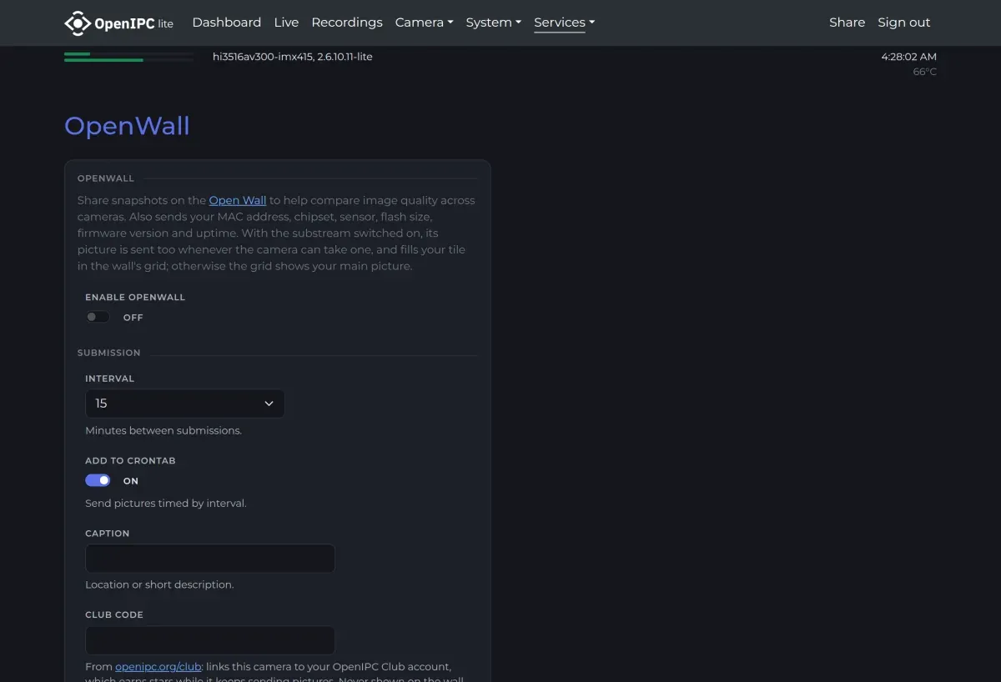Viewport: 1001px width, 682px height.
Task: Click 'Location or short description.' hint
Action: click(159, 584)
